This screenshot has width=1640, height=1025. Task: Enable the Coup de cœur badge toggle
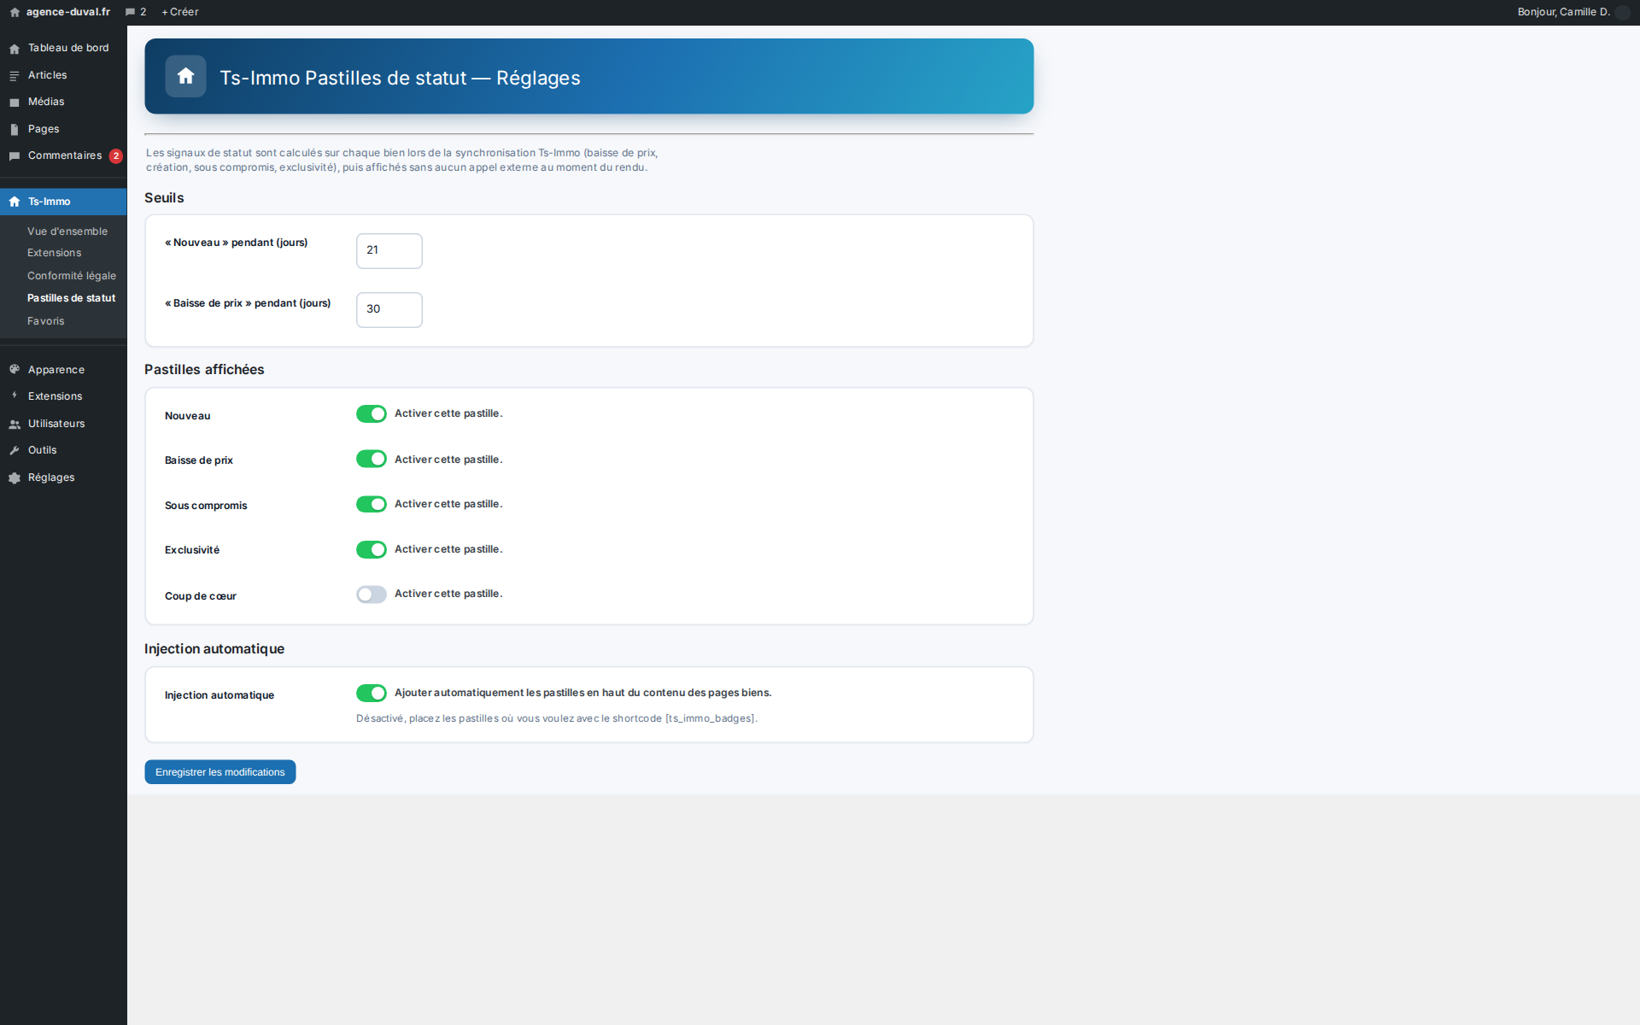[372, 594]
